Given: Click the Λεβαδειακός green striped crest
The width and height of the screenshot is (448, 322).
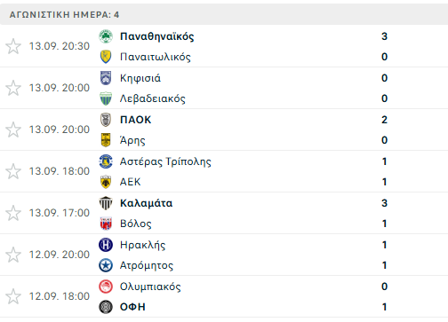Looking at the screenshot, I should [106, 98].
